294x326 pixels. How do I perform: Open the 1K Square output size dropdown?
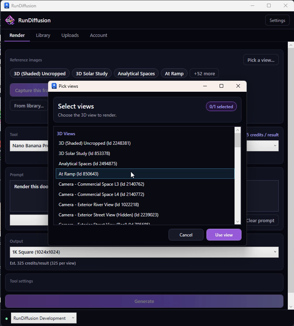[144, 252]
